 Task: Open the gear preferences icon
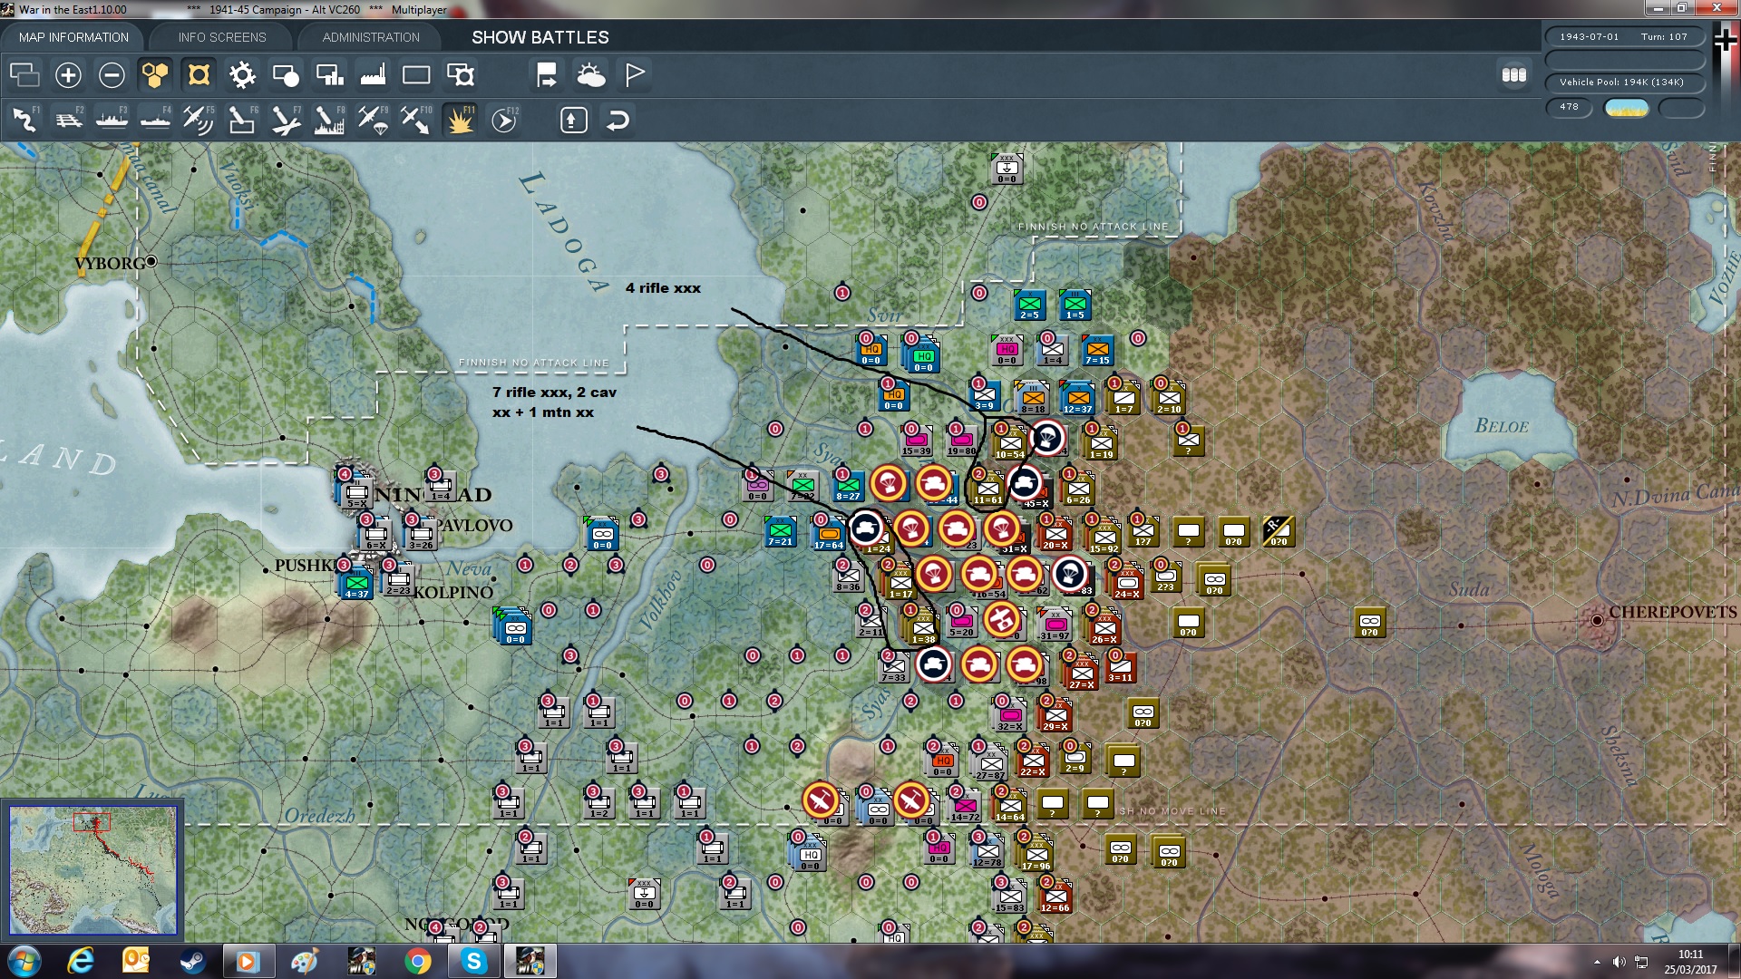click(242, 74)
